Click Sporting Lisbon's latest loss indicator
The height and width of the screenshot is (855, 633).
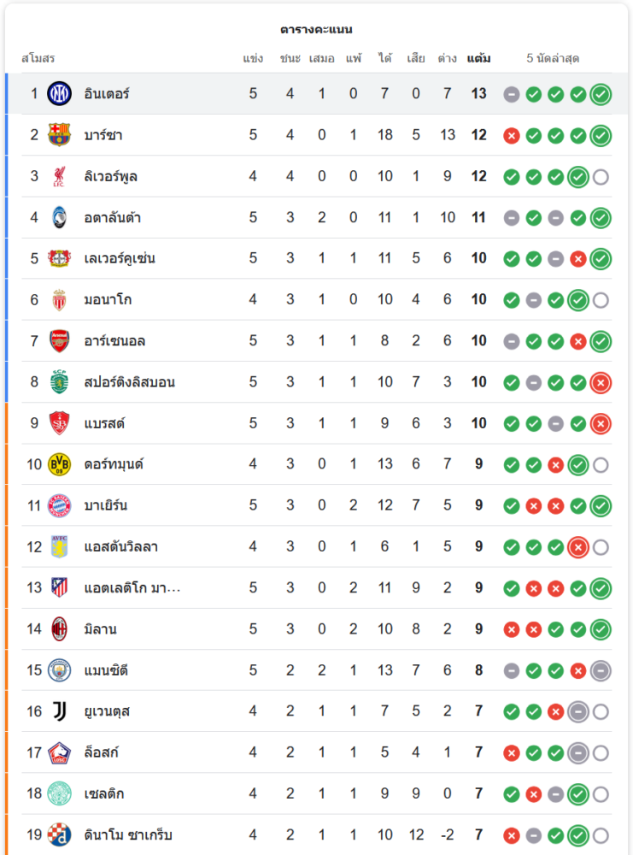[x=601, y=382]
